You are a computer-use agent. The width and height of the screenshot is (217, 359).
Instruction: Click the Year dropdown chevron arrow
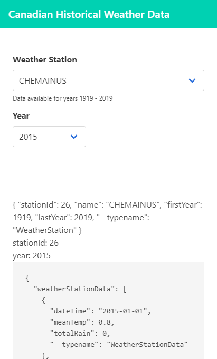[74, 137]
